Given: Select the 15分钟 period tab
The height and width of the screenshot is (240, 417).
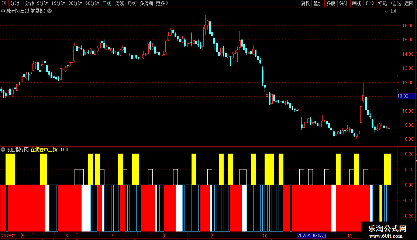Looking at the screenshot, I should pos(58,3).
